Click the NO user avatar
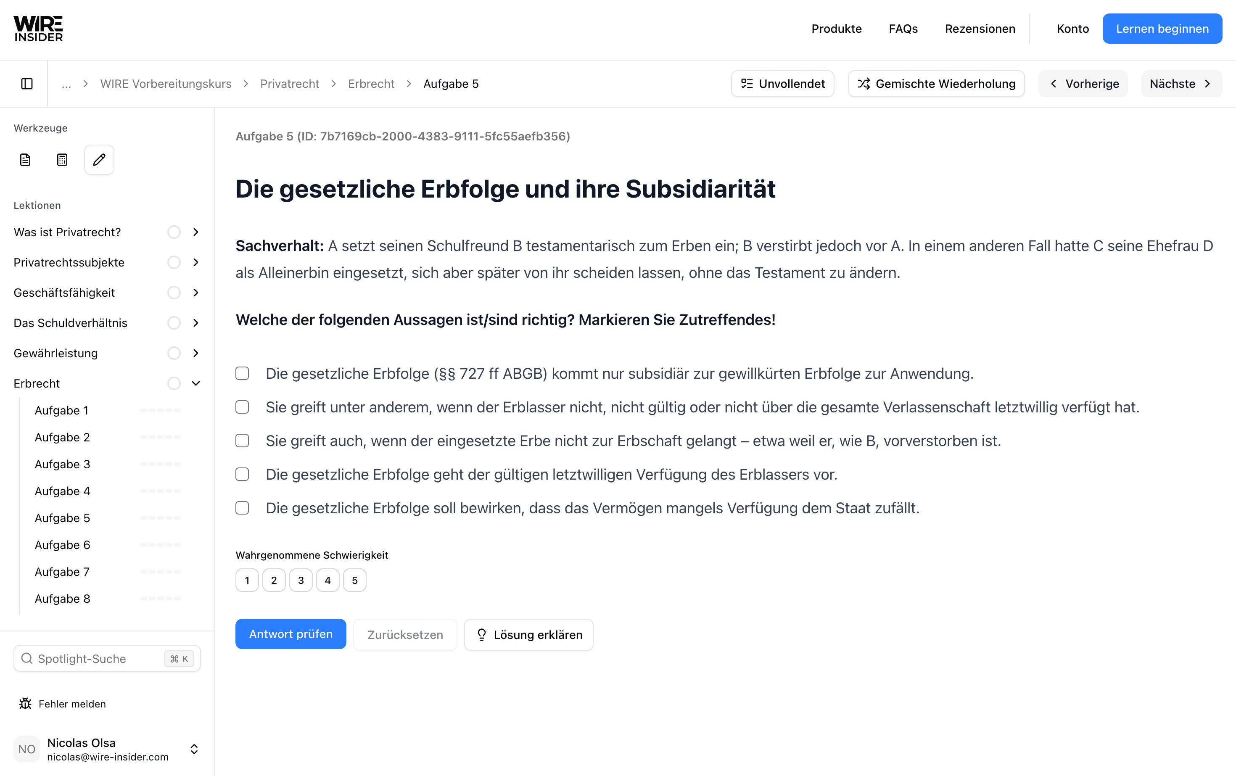 (26, 749)
